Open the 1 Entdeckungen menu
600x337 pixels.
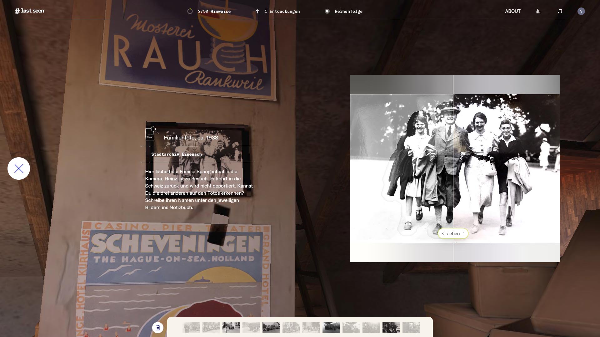coord(277,11)
